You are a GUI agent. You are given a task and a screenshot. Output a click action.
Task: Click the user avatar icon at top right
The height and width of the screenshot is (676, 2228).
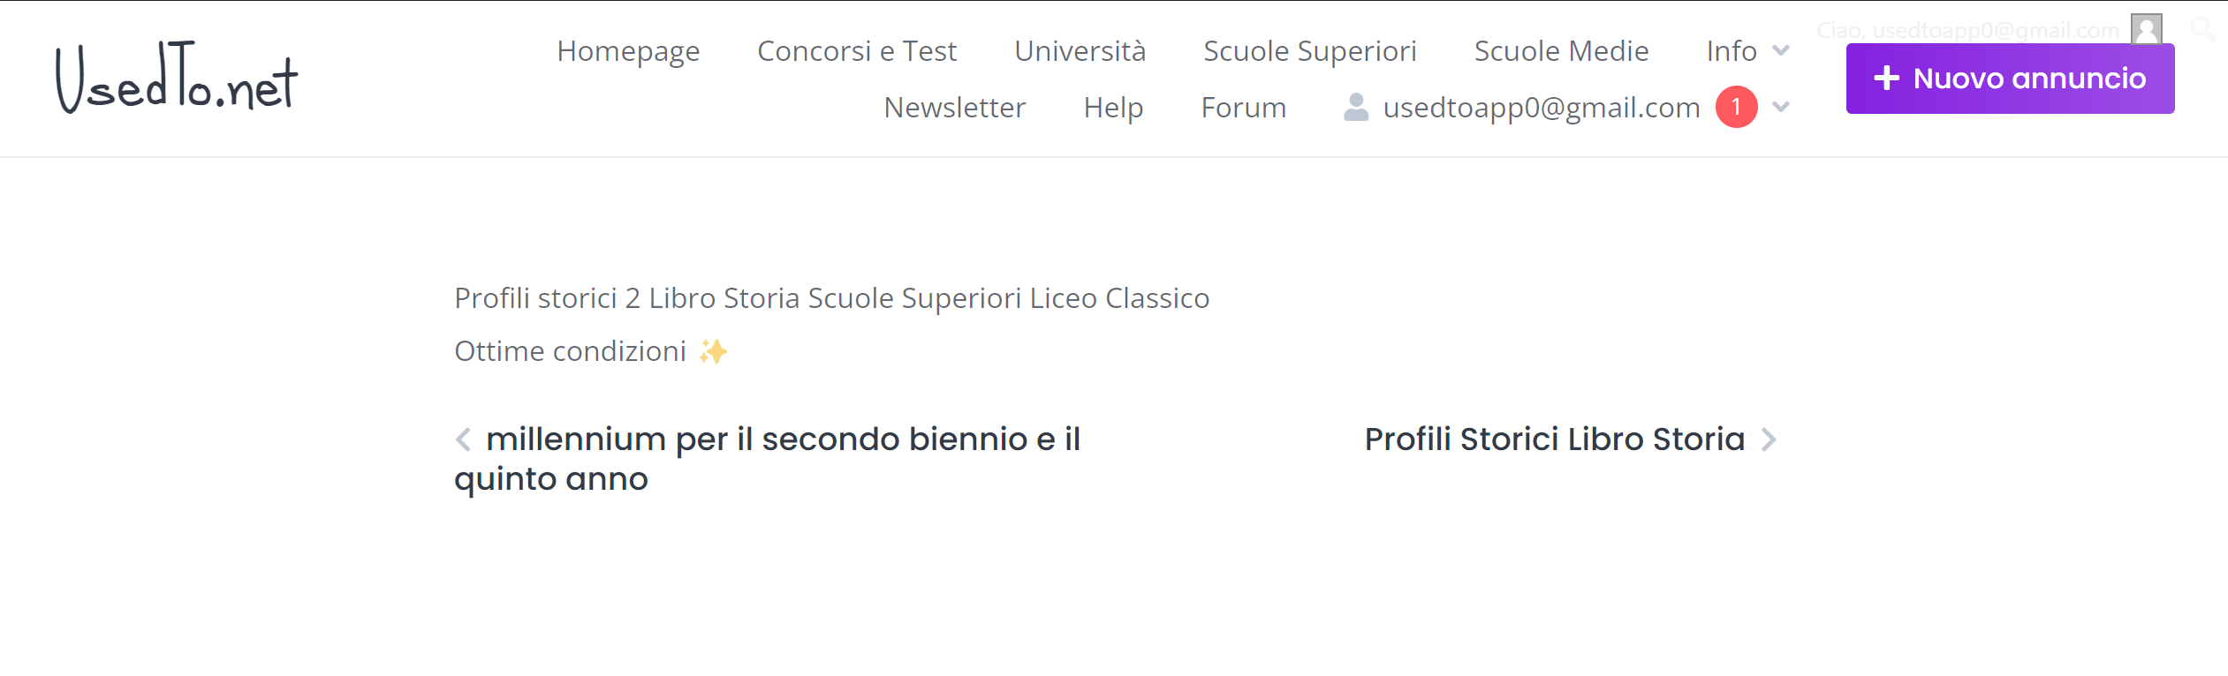coord(2146,29)
